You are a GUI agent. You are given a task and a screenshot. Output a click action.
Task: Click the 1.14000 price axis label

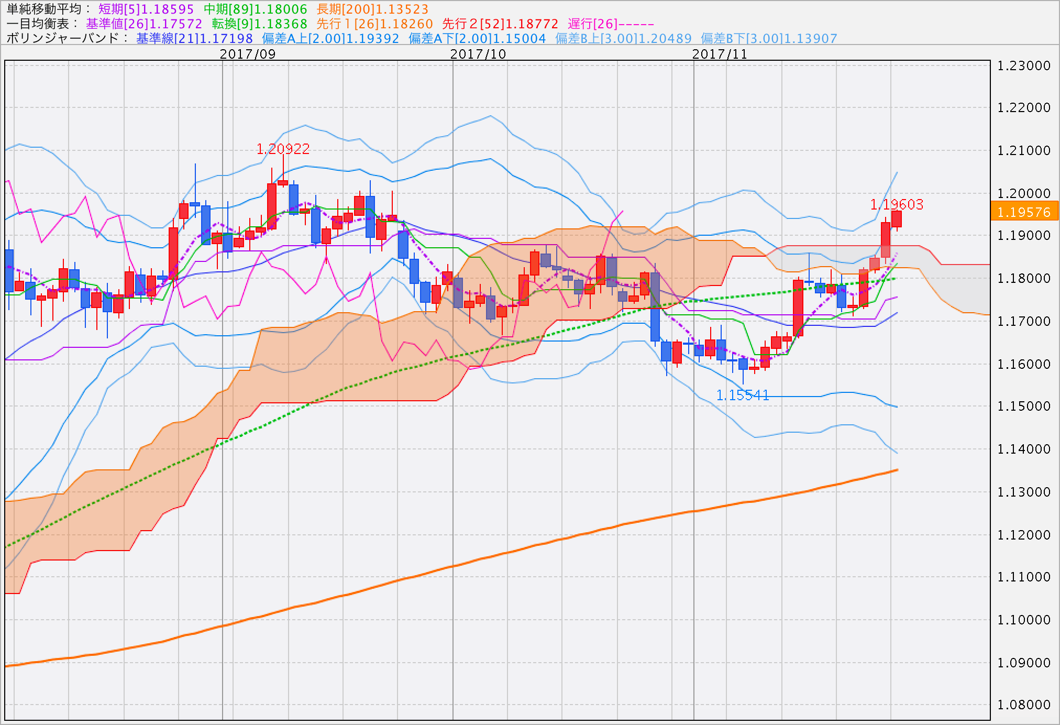click(1024, 449)
